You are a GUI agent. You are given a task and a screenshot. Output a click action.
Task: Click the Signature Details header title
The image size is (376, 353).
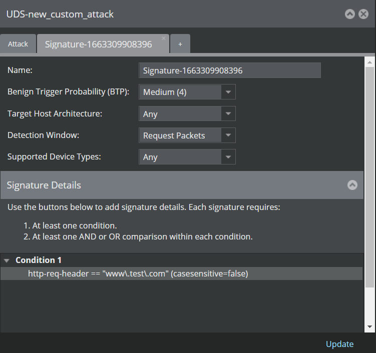pos(44,185)
